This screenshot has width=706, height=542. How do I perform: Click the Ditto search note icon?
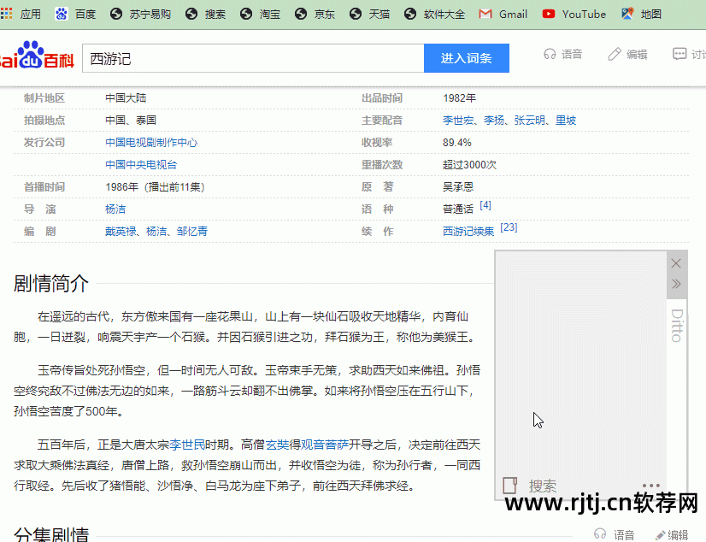509,486
